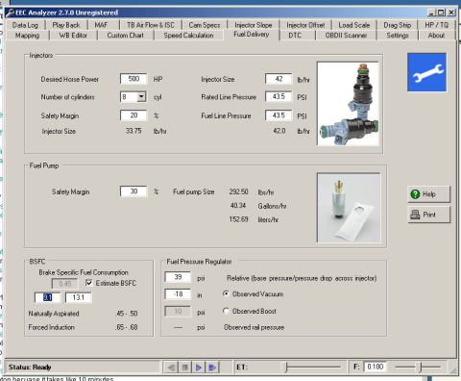Click the stop playback button
Viewport: 461px width, 381px height.
(x=184, y=367)
